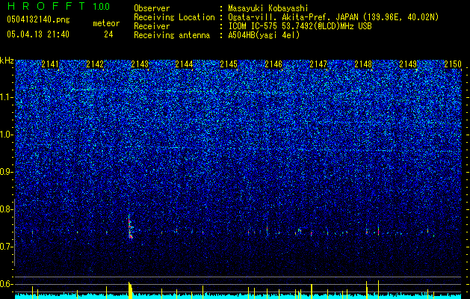
Task: Click the 2146 time marker
Action: pyautogui.click(x=273, y=64)
